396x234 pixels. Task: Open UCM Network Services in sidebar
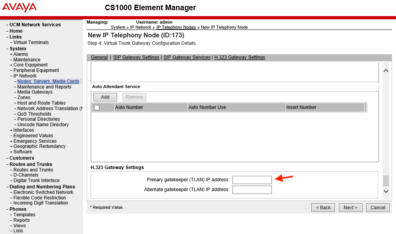click(x=35, y=25)
